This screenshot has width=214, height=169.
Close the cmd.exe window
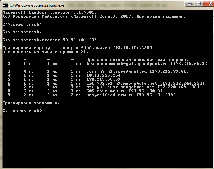click(207, 4)
